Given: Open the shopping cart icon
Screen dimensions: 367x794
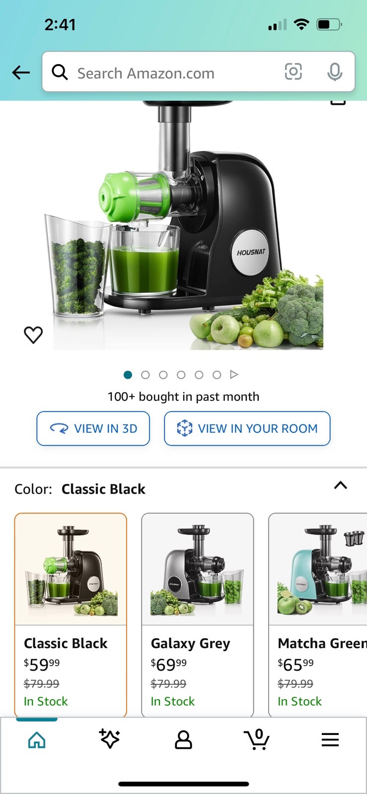Looking at the screenshot, I should tap(257, 739).
